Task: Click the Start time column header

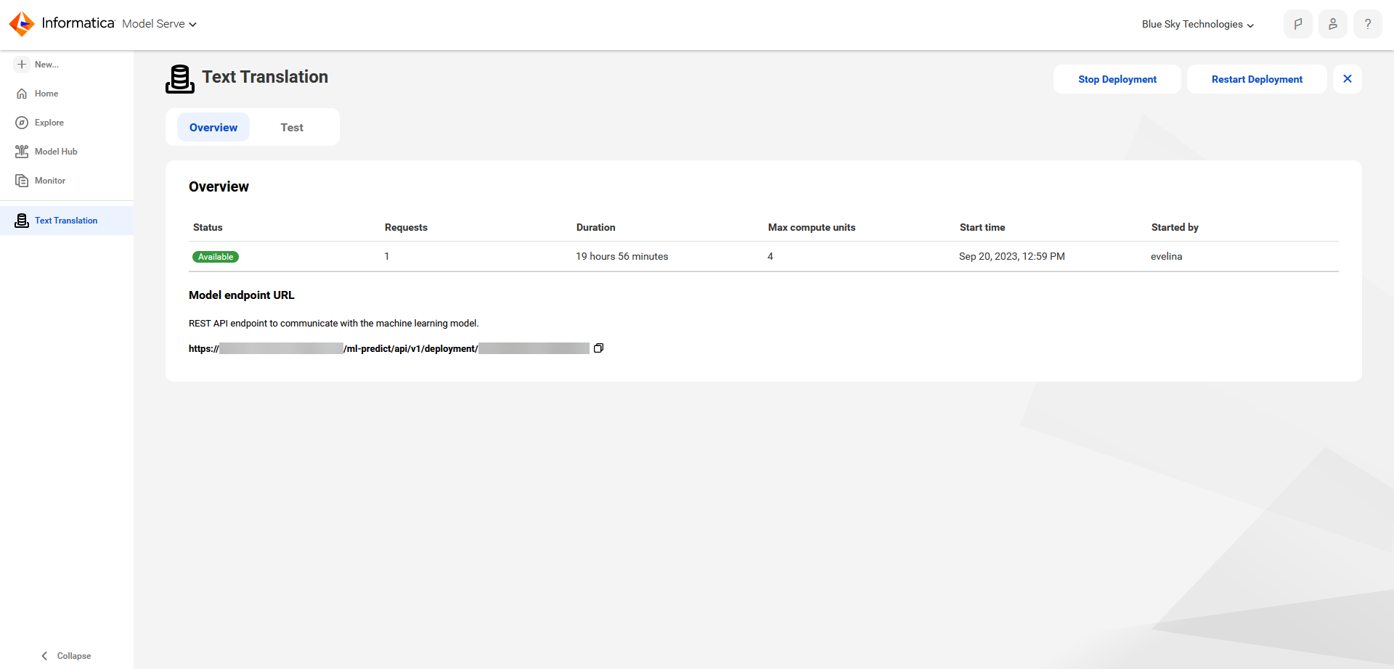Action: pos(982,227)
